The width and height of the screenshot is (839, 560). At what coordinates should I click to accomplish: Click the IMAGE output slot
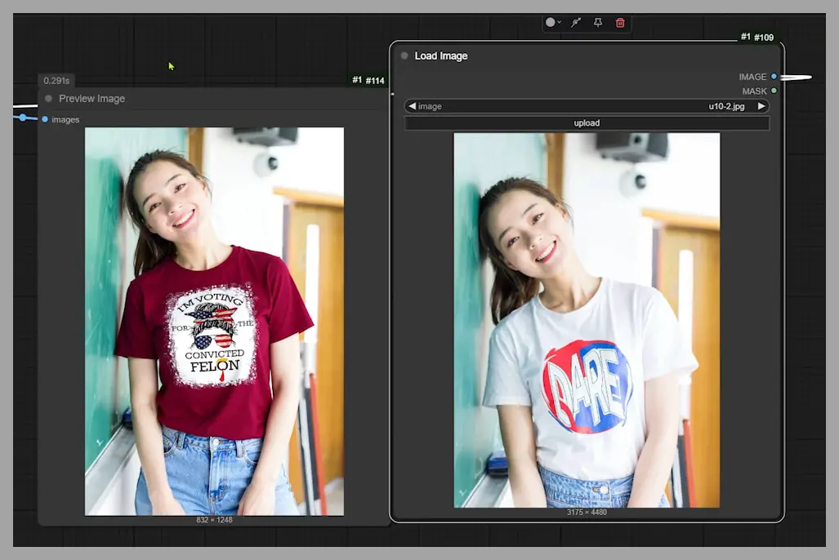[x=774, y=77]
